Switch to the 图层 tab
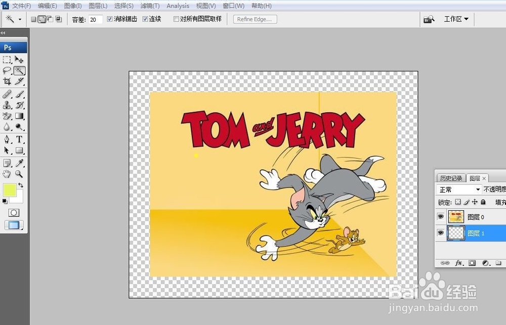The image size is (506, 325). [475, 178]
